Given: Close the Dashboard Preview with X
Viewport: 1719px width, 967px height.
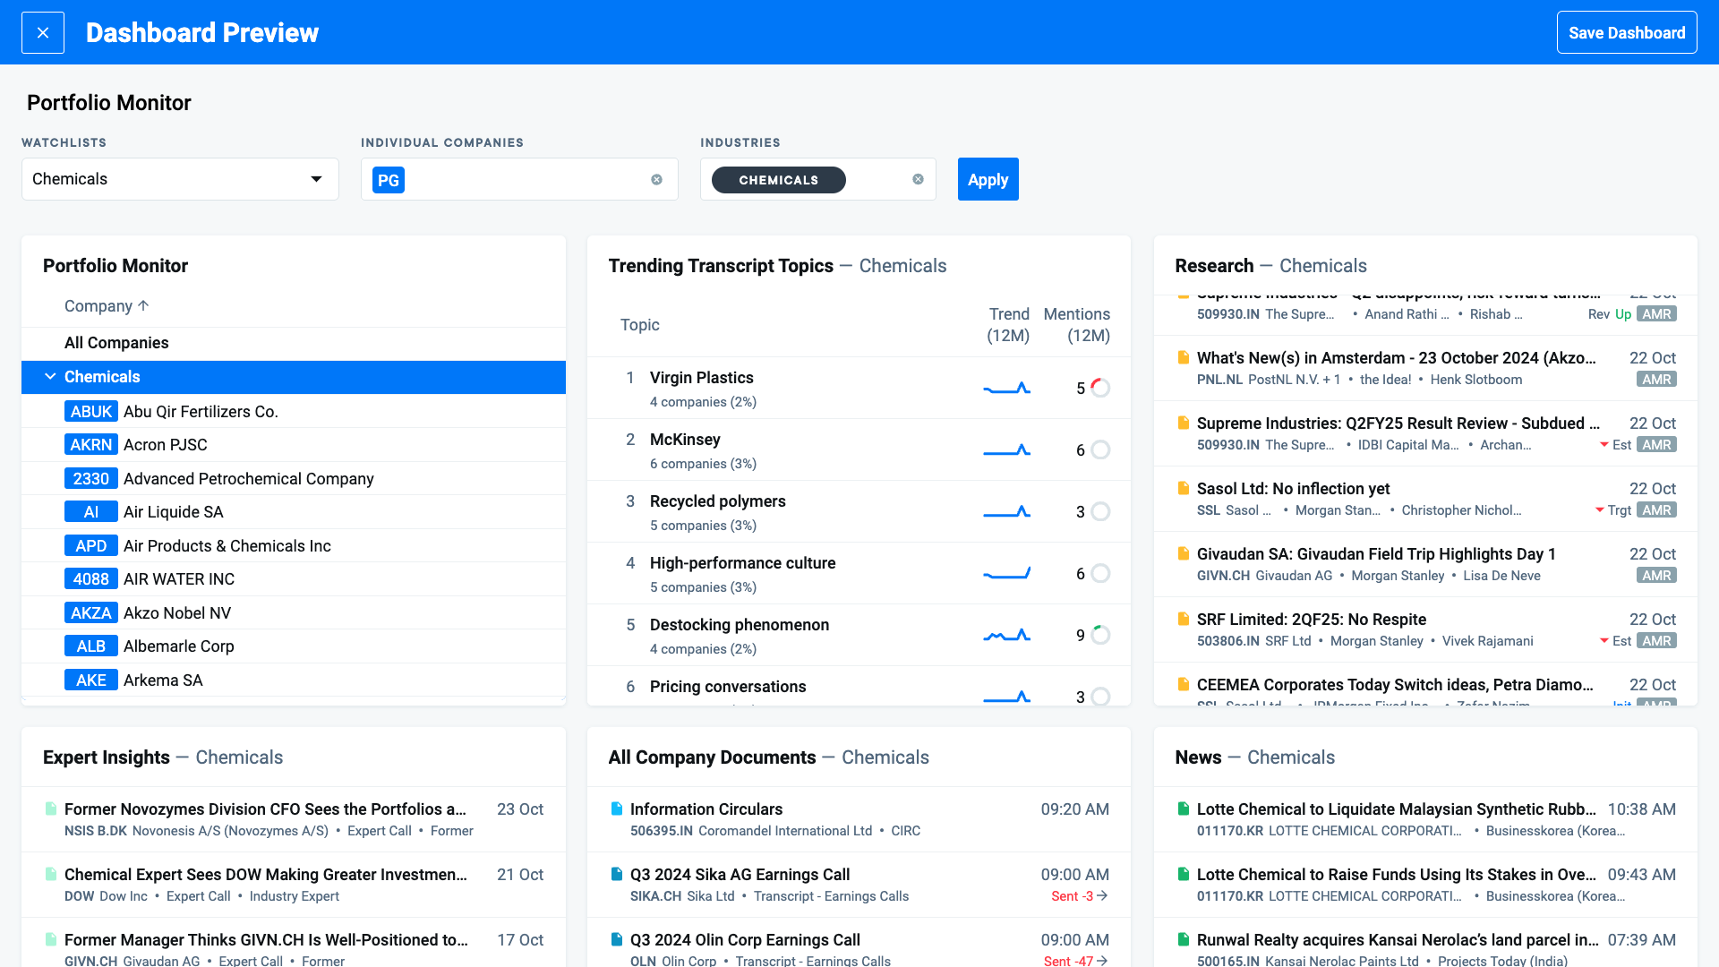Looking at the screenshot, I should click(43, 32).
